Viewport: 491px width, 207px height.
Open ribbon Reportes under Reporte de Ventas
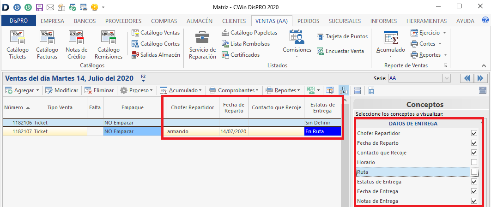click(428, 55)
